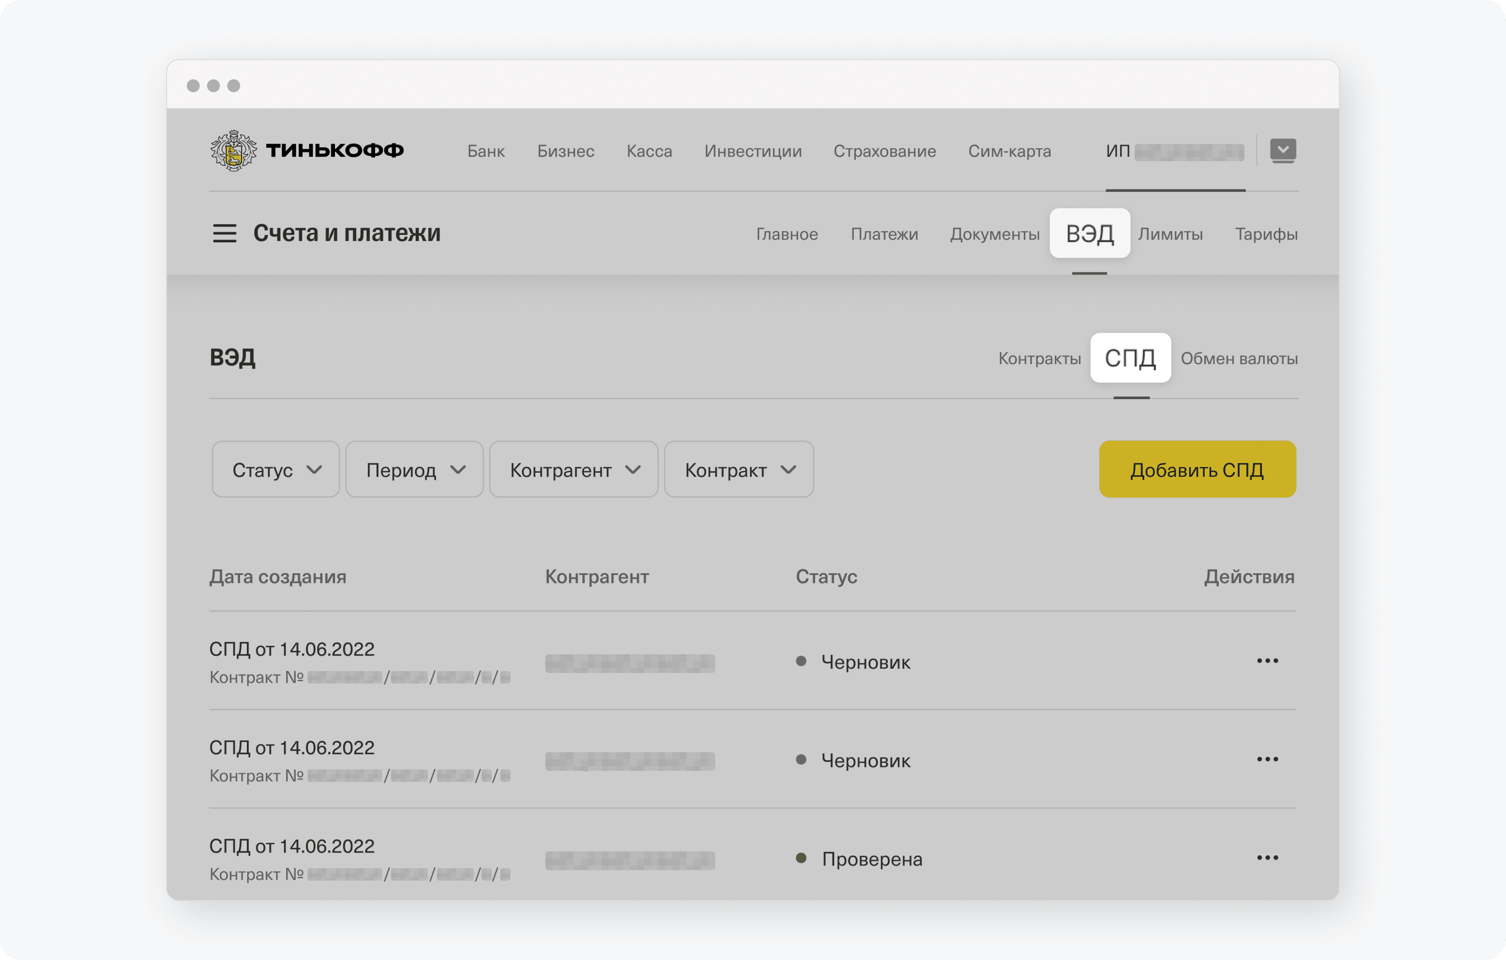Image resolution: width=1506 pixels, height=960 pixels.
Task: Go to Касса section
Action: 649,151
